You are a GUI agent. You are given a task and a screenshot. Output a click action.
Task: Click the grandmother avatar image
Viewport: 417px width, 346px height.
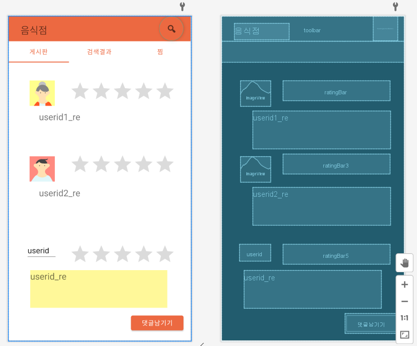(x=43, y=93)
